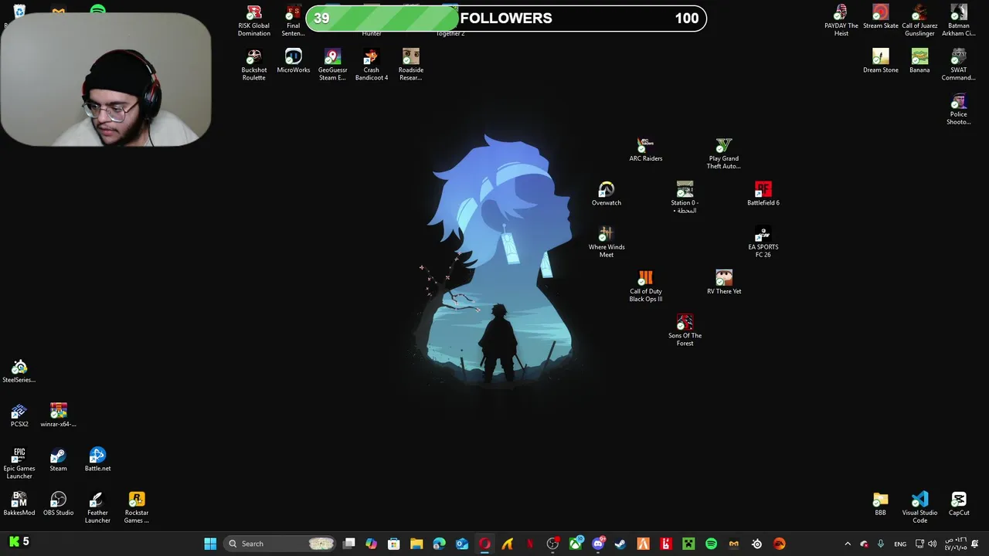Screen dimensions: 989x556
Task: Launch Visual Studio Code desktop icon
Action: click(919, 507)
